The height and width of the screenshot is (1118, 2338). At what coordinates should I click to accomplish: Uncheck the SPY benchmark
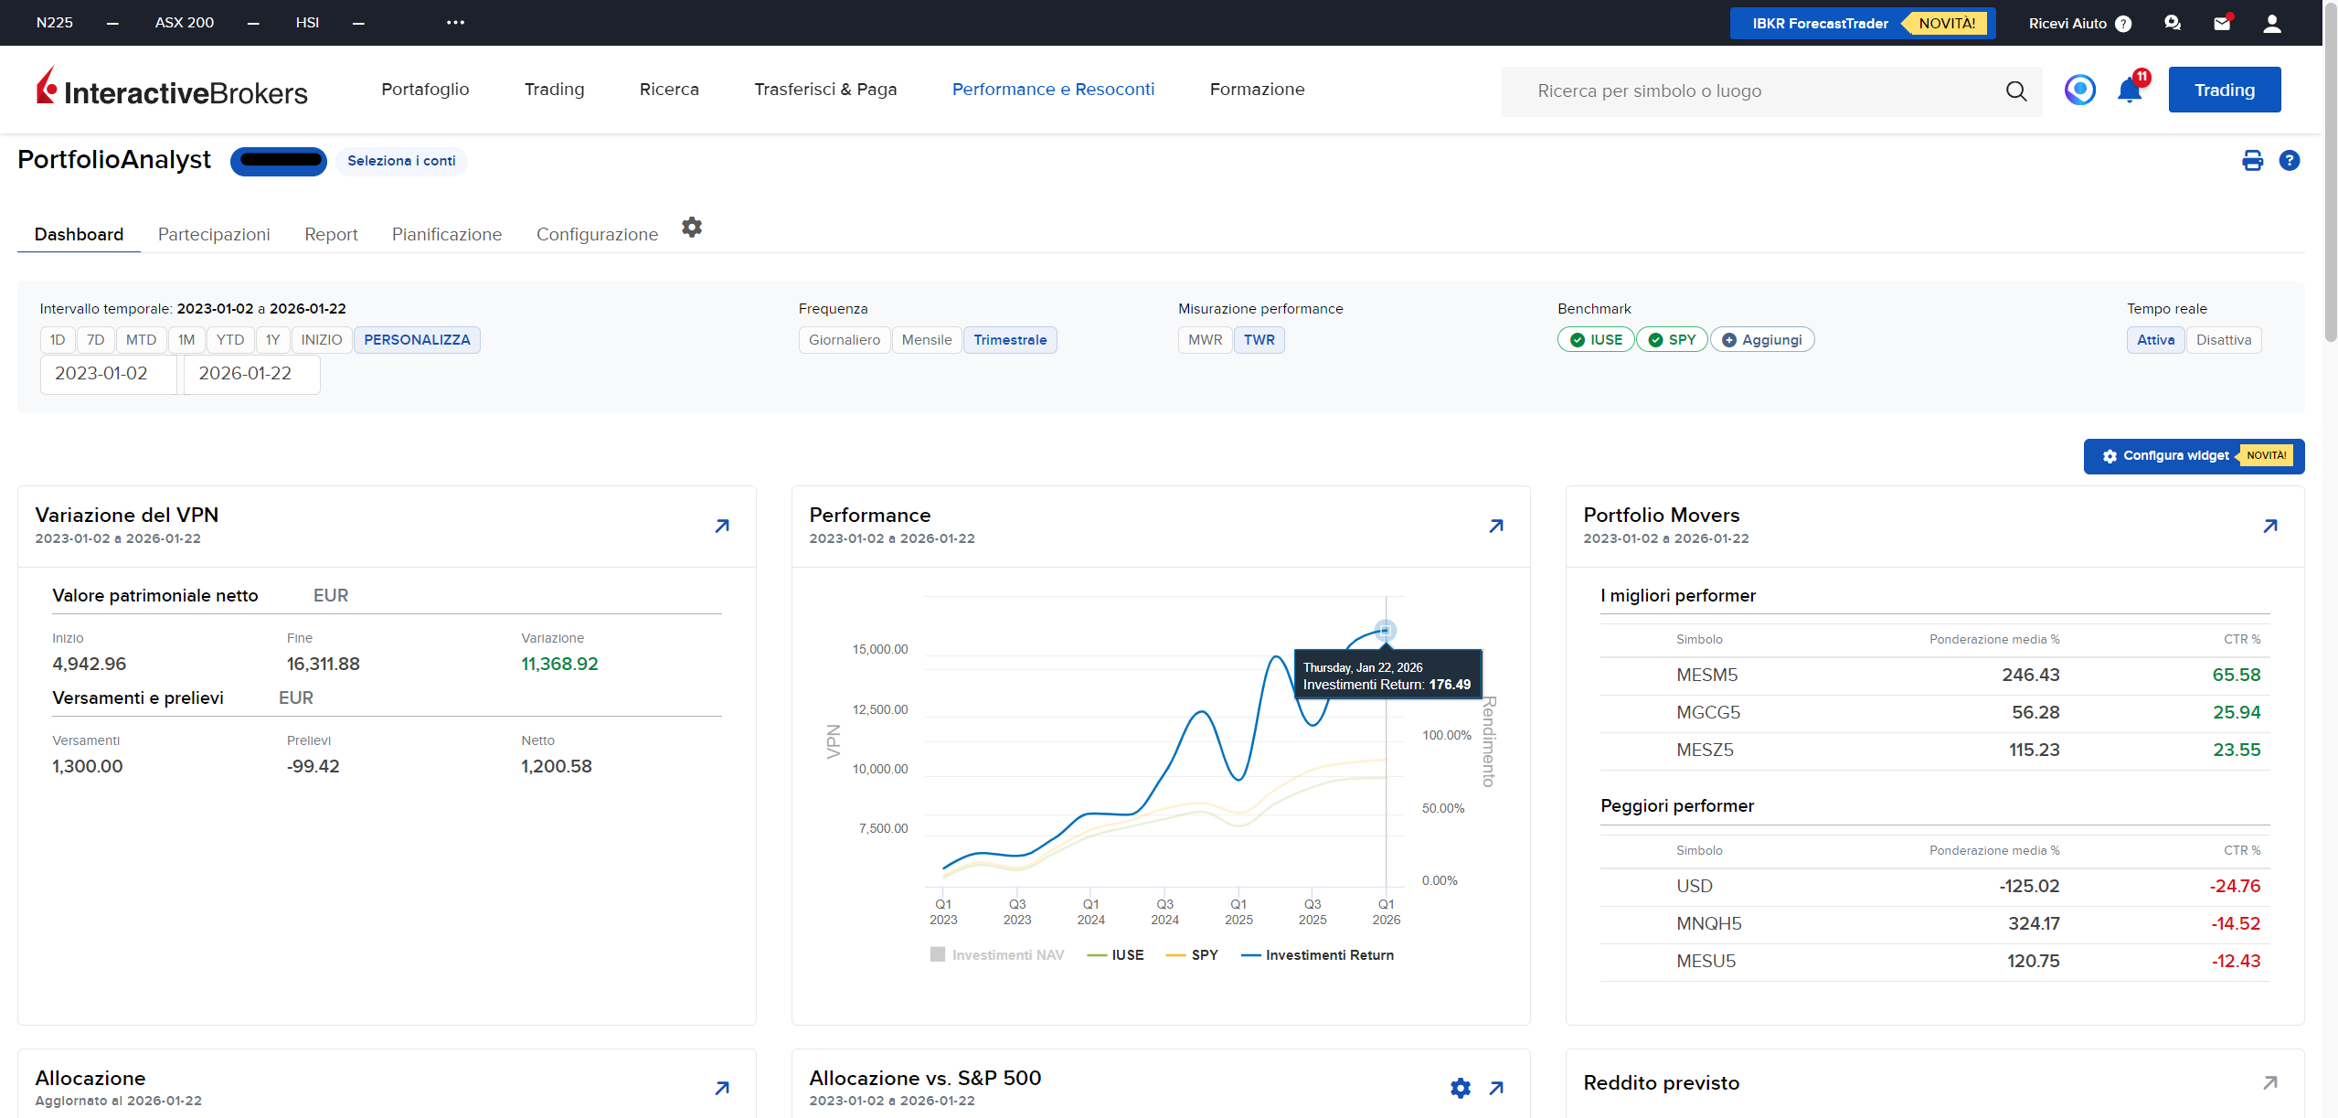click(x=1672, y=340)
